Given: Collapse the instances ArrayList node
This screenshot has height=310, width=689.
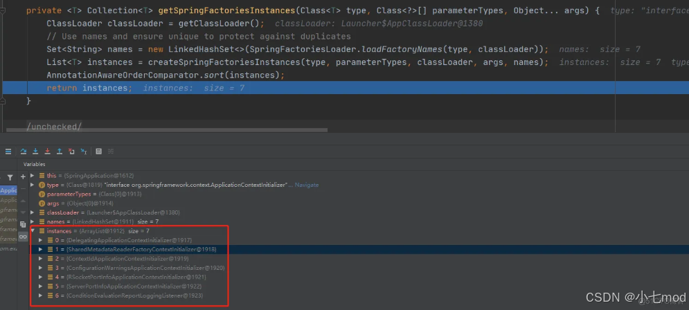Looking at the screenshot, I should (x=32, y=231).
